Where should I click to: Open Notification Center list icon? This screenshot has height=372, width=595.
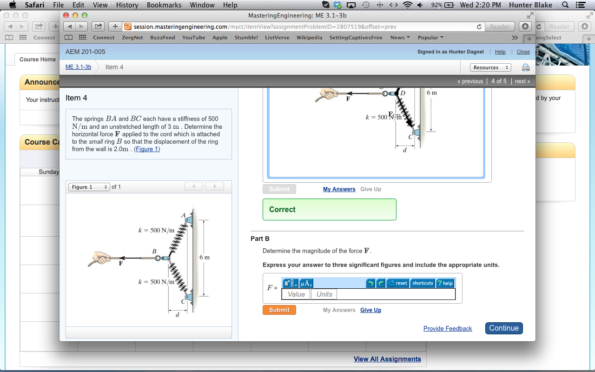tap(580, 5)
